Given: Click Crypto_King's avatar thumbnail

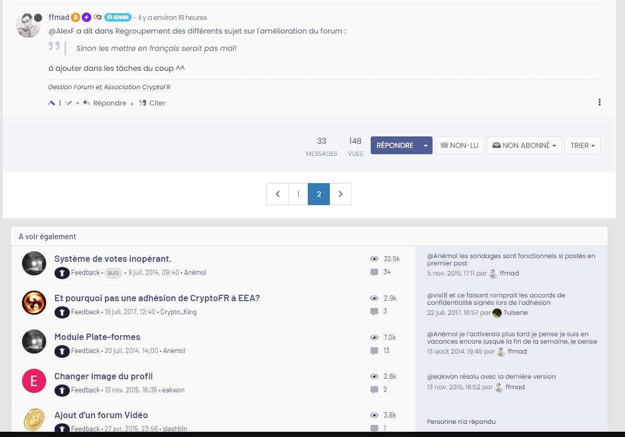Looking at the screenshot, I should (x=34, y=303).
